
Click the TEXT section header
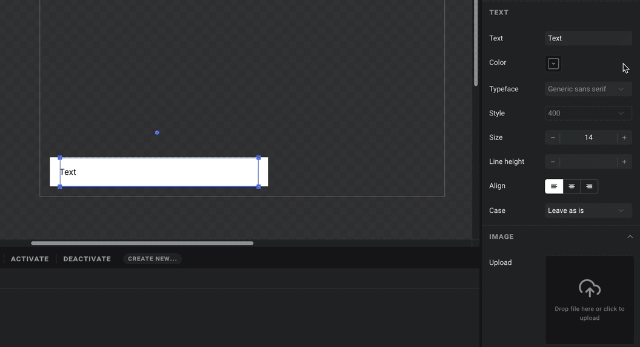(499, 12)
